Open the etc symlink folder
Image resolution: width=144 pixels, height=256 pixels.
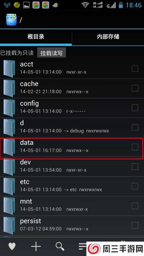(72, 186)
